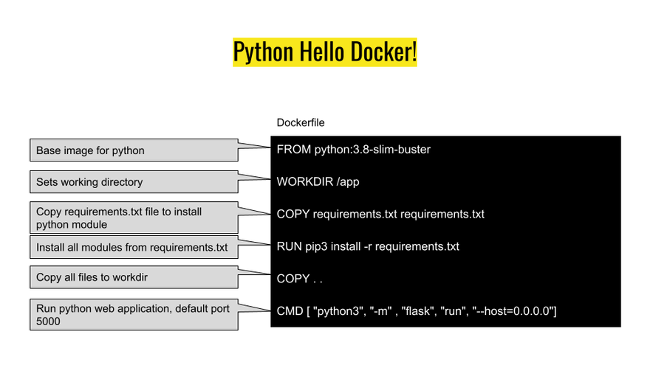The image size is (650, 365).
Task: Select the "Sets working directory" callout box
Action: [x=134, y=181]
